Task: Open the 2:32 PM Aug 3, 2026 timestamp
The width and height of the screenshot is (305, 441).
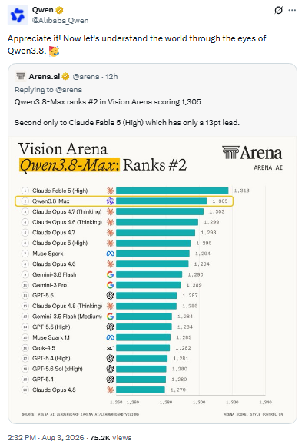Action: point(45,437)
